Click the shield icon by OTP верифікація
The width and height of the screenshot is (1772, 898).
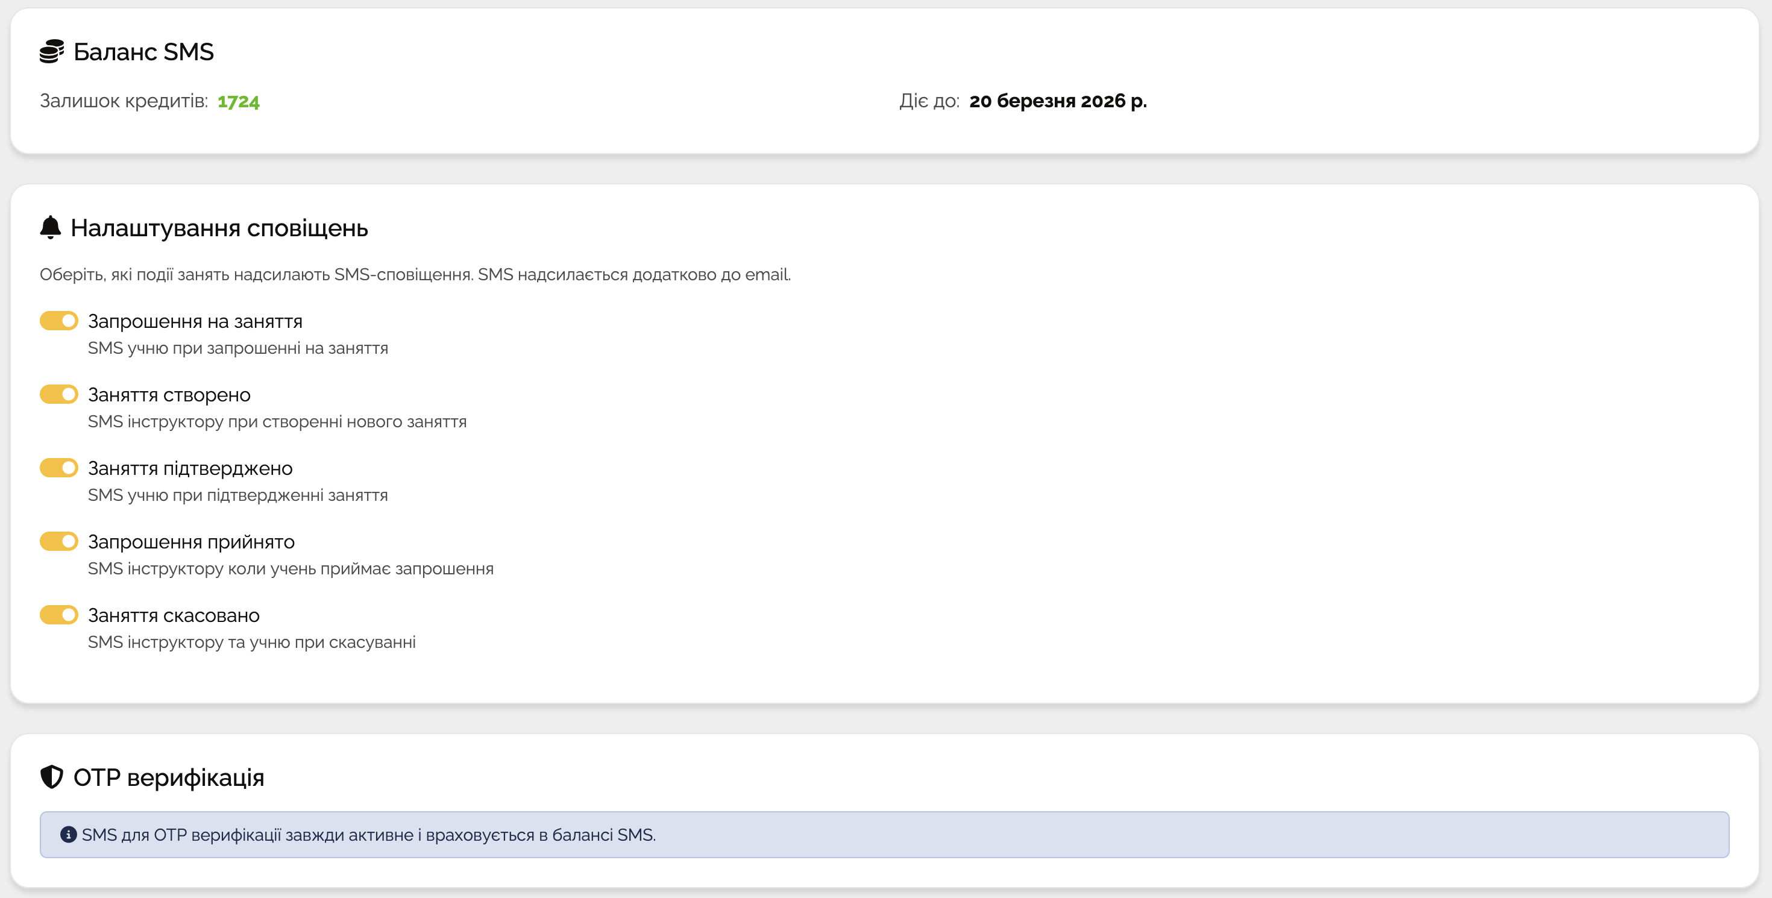tap(52, 777)
